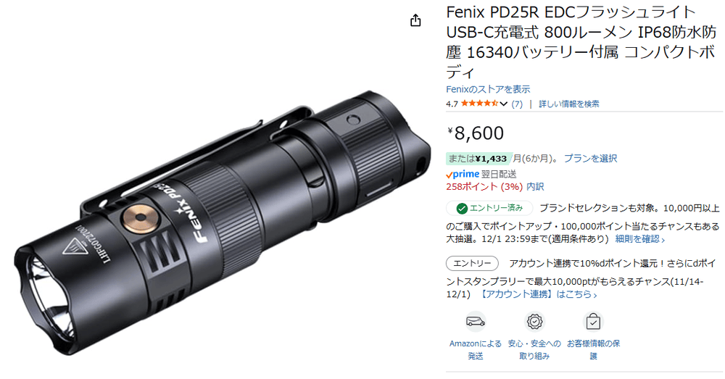Click the star rating graphic
Screen dimensions: 725x379
point(479,104)
